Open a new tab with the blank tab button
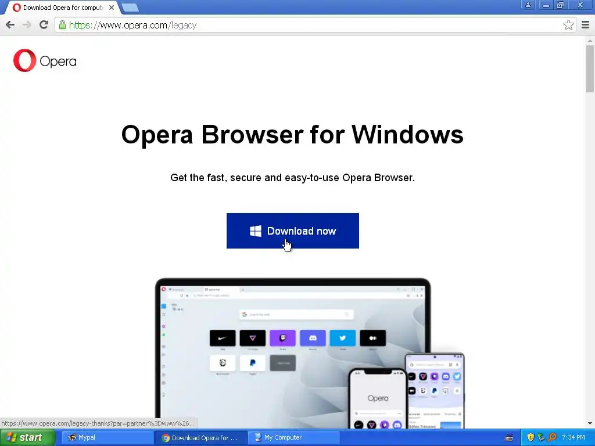 (x=130, y=8)
